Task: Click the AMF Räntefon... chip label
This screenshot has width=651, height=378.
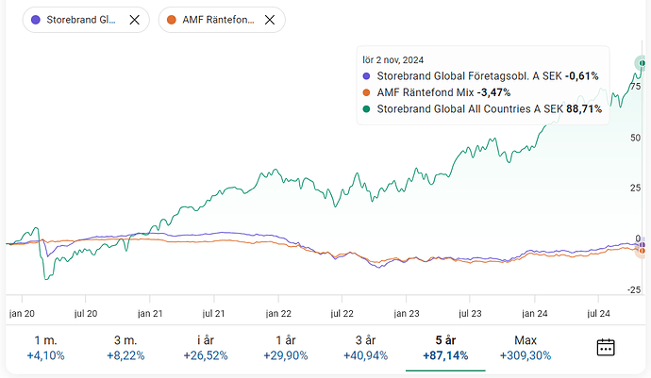Action: point(218,20)
